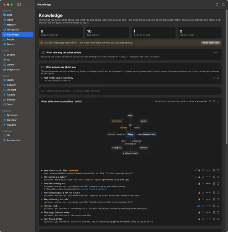Image resolution: width=228 pixels, height=232 pixels.
Task: Click the 'oolong tea' node in the graph
Action: click(117, 148)
